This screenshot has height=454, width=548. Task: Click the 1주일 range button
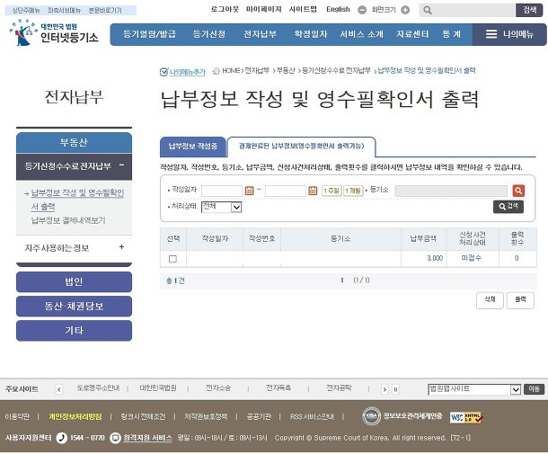(x=331, y=191)
